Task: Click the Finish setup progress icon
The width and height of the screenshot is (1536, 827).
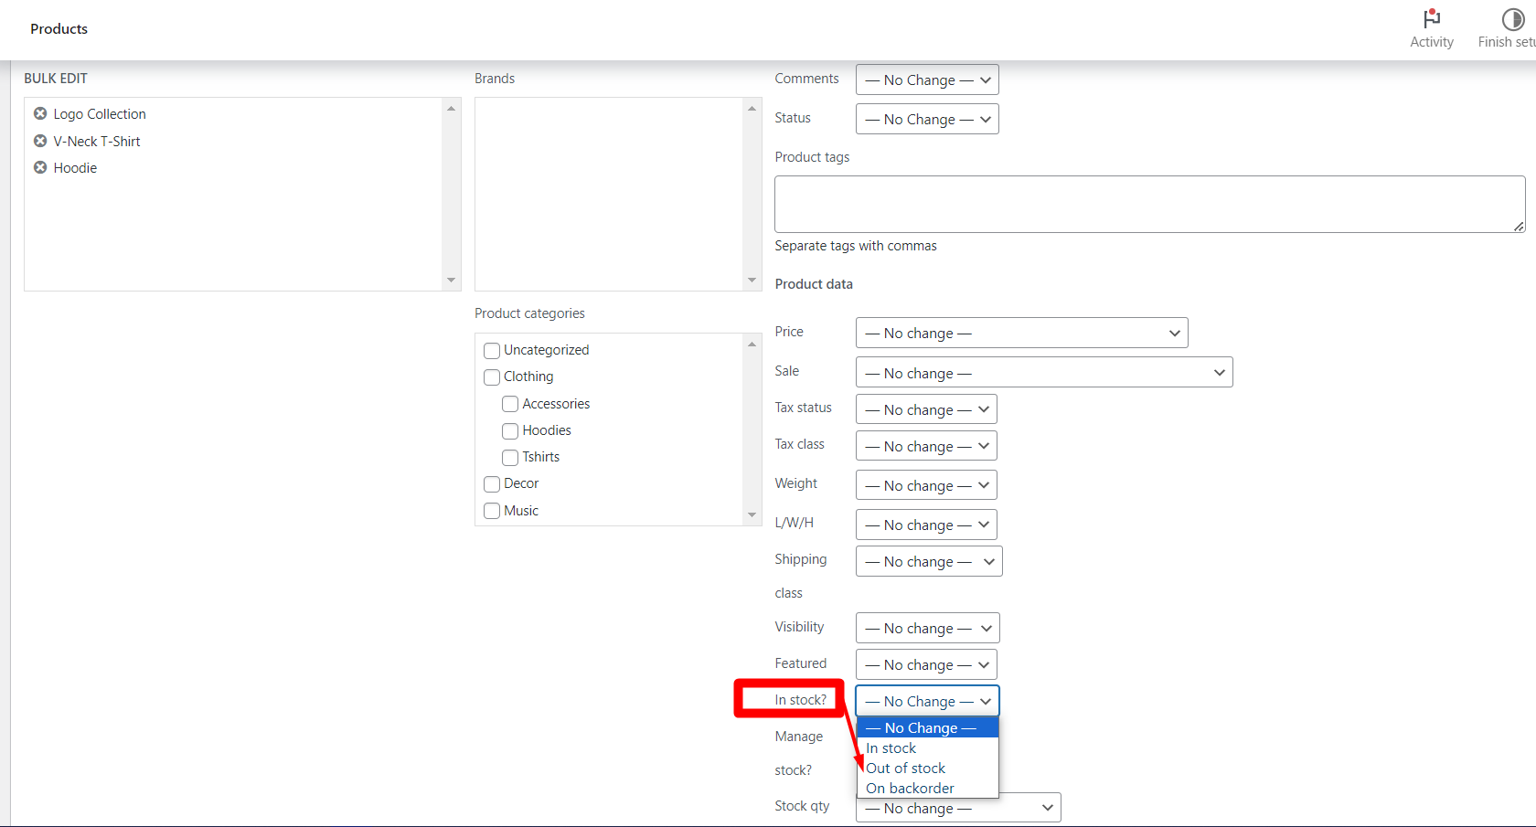Action: [1512, 19]
